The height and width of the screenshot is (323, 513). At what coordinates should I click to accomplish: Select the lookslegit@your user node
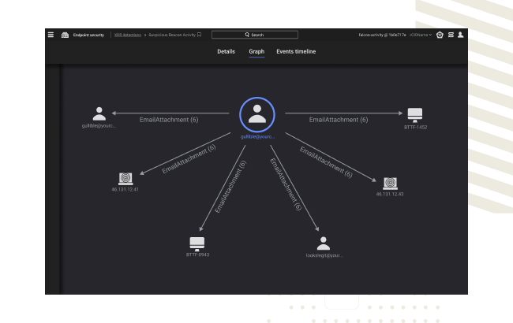pyautogui.click(x=324, y=243)
